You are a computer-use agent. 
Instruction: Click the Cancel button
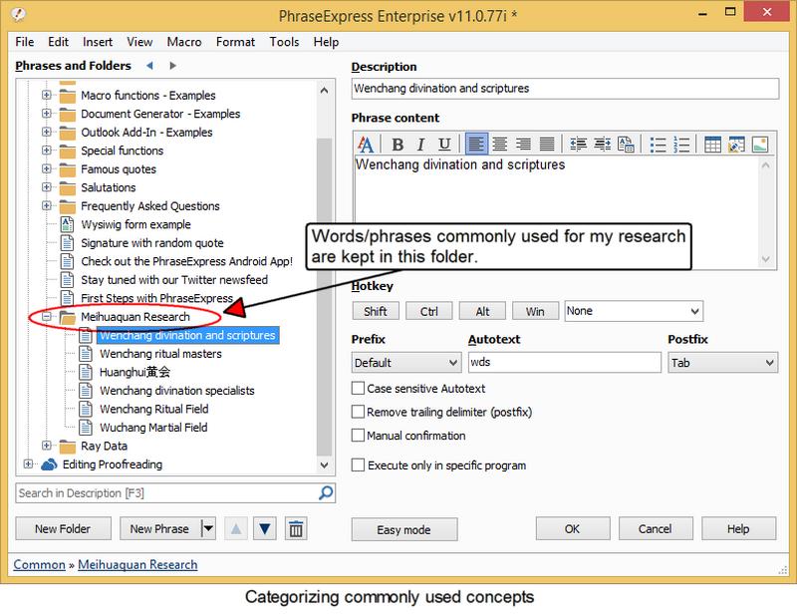pos(656,529)
